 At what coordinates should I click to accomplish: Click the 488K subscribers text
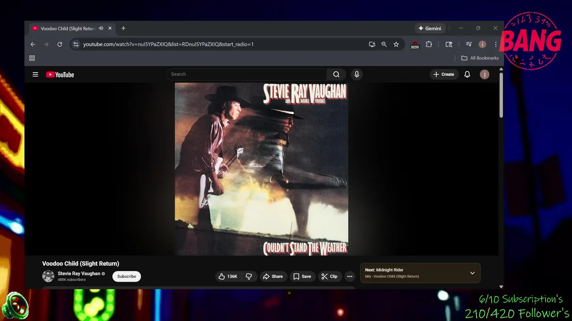pos(71,280)
